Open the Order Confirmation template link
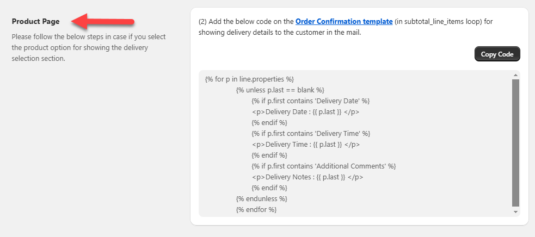The width and height of the screenshot is (535, 237). [343, 22]
